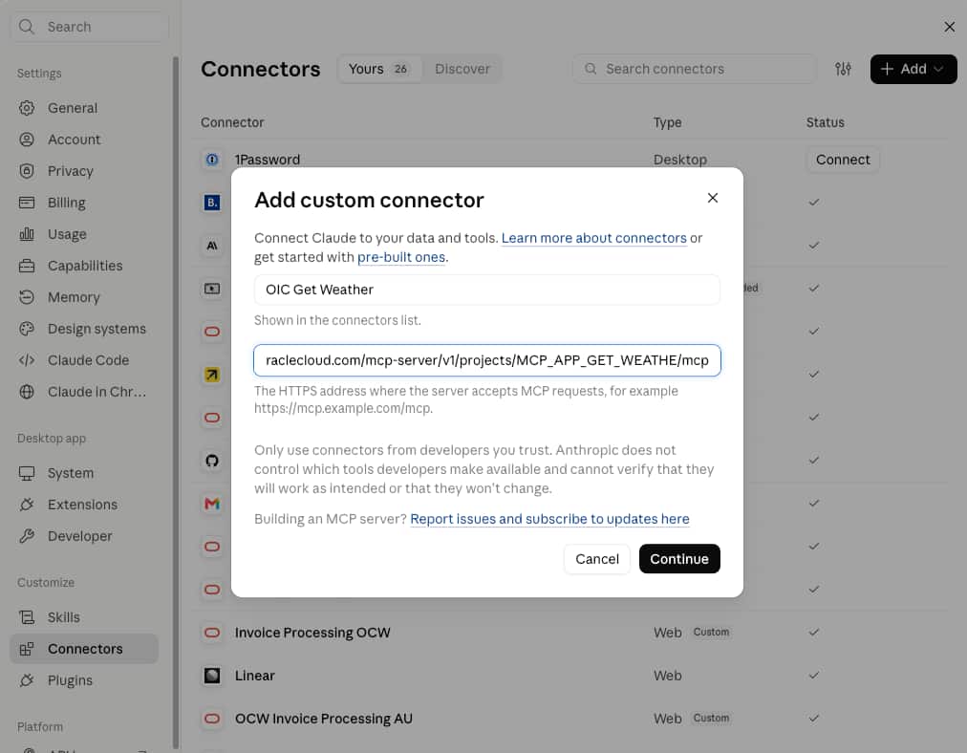Click the Memory icon in sidebar
Screen dimensions: 967x753
pyautogui.click(x=27, y=297)
